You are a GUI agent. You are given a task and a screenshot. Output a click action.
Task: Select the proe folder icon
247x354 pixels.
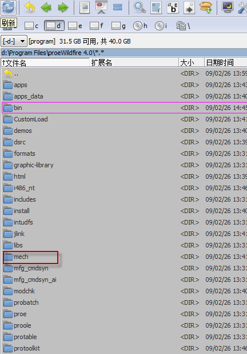pyautogui.click(x=8, y=314)
